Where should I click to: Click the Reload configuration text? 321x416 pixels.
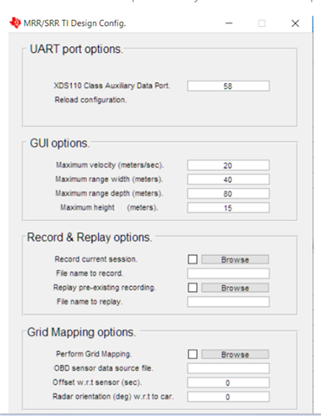coord(91,100)
